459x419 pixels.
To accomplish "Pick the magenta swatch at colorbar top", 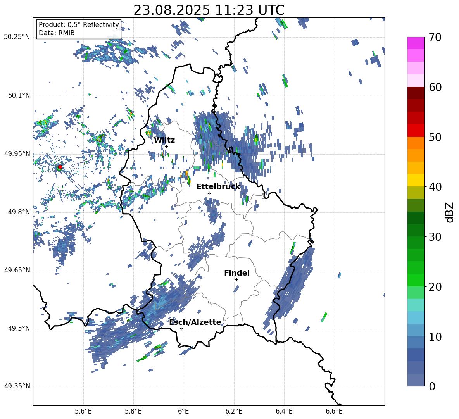I will point(416,43).
